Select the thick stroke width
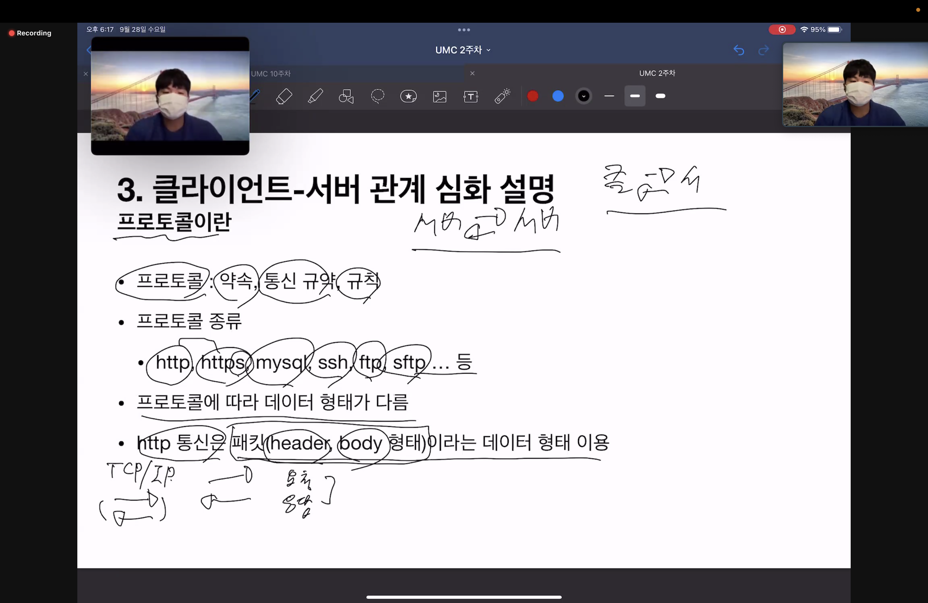This screenshot has height=603, width=928. tap(660, 96)
